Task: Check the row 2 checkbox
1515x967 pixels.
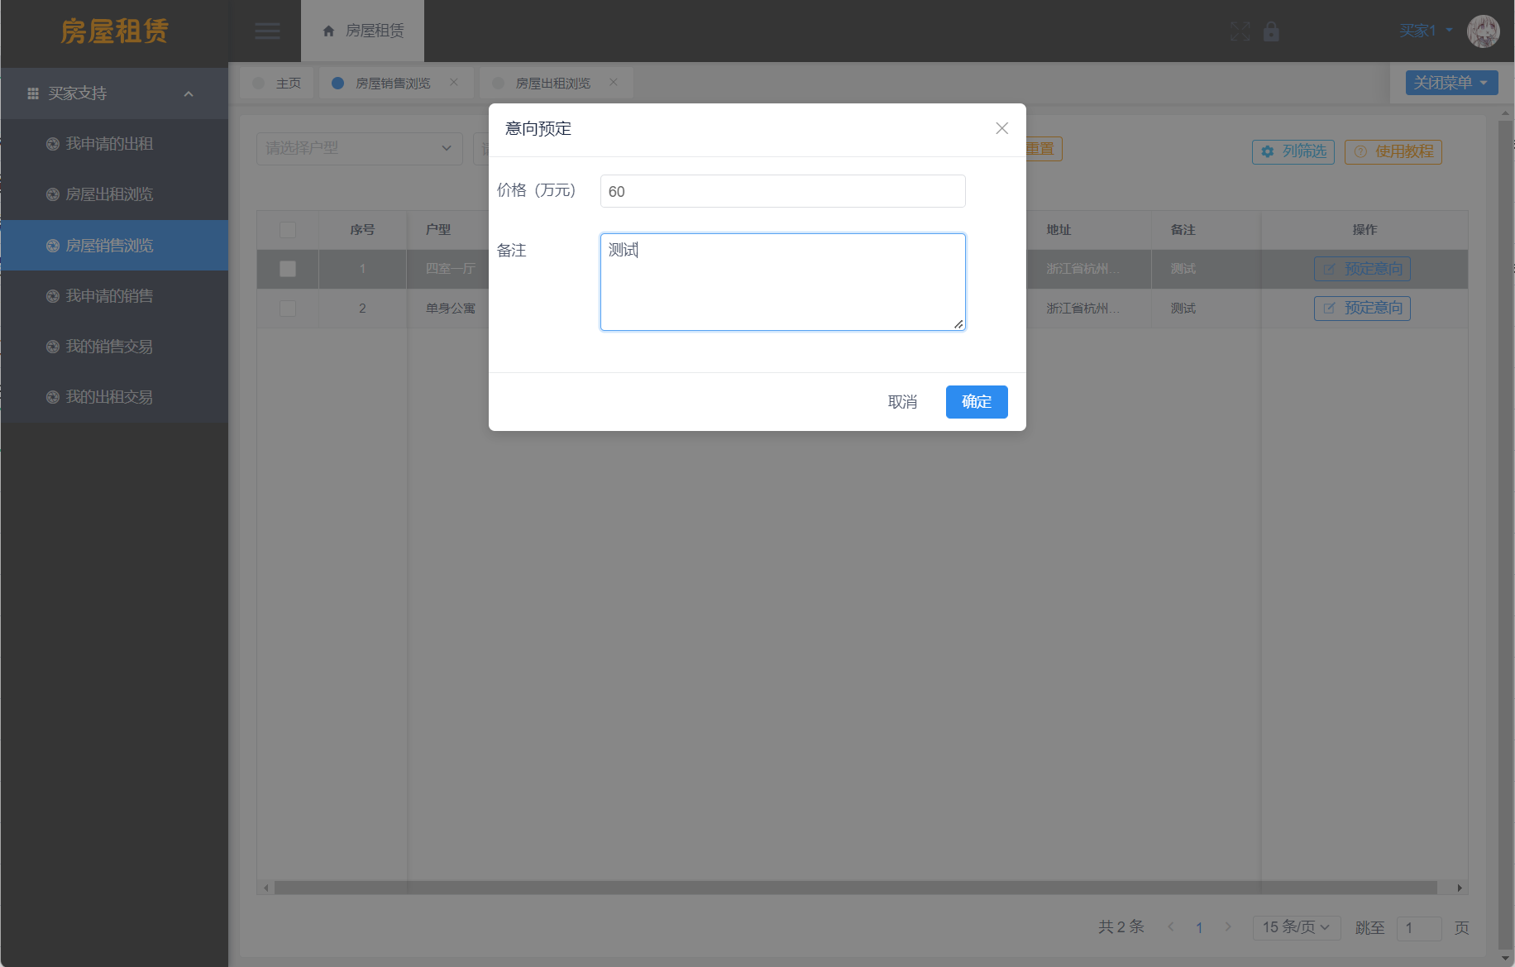Action: pos(288,309)
